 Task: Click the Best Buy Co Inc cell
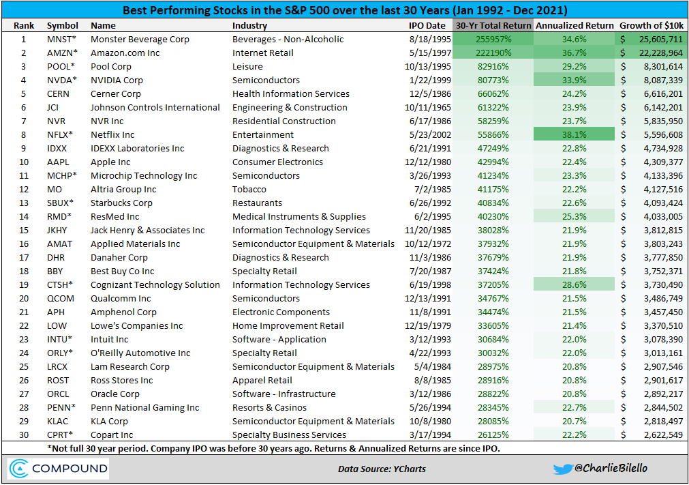(x=123, y=271)
